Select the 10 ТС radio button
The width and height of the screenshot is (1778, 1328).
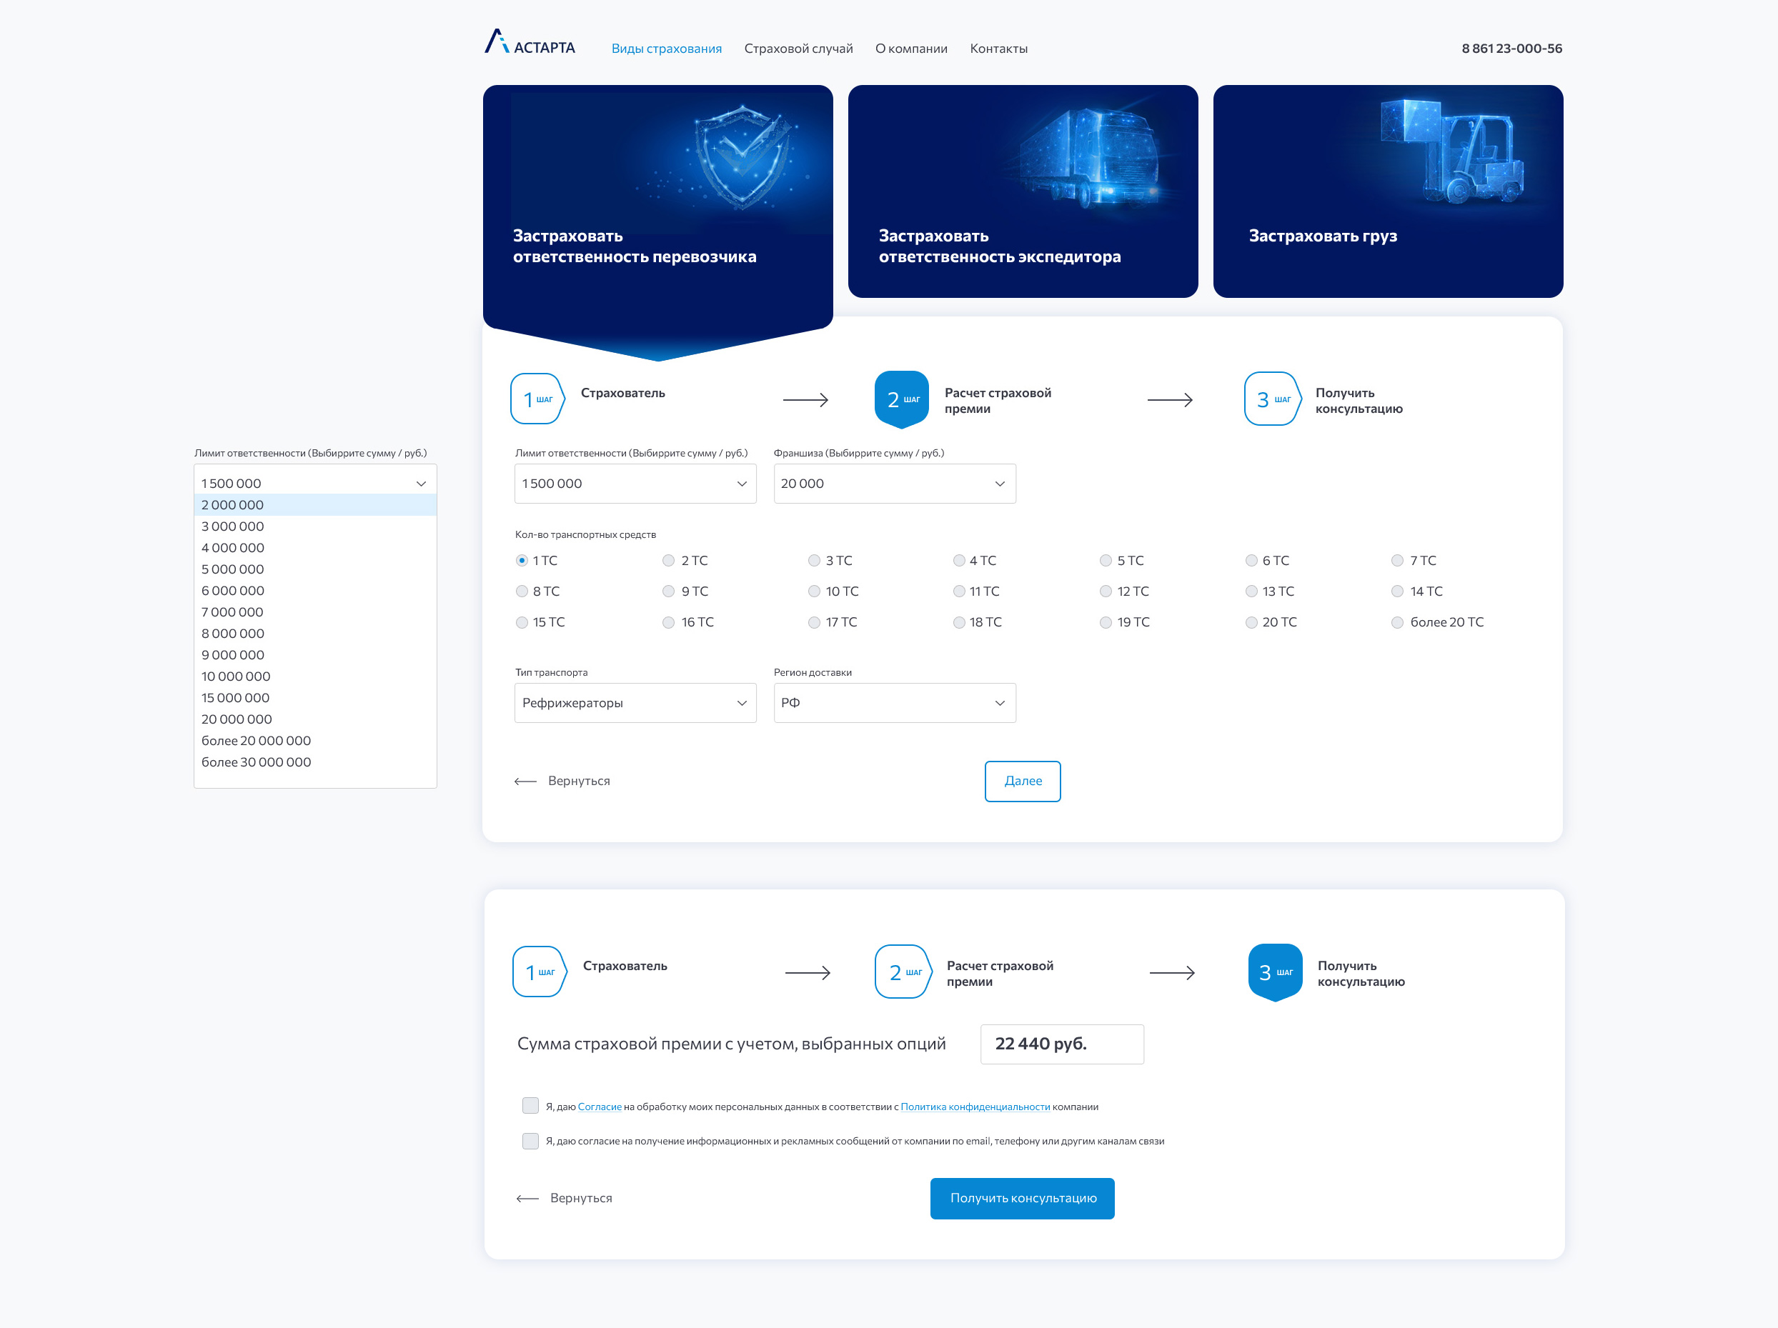click(x=813, y=591)
